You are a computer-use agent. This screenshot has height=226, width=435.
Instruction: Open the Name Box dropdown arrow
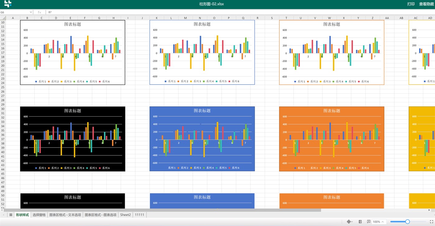(x=30, y=12)
